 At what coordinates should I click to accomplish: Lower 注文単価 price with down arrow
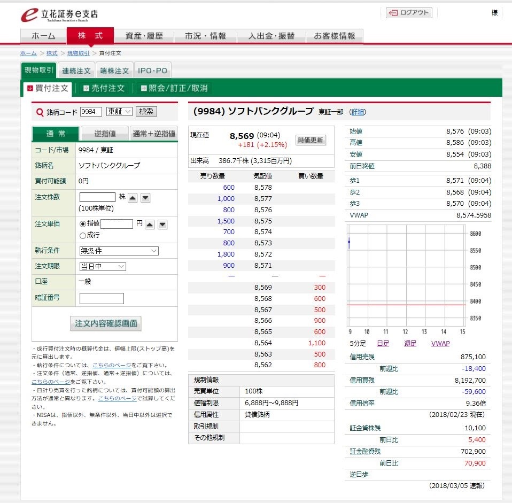162,225
